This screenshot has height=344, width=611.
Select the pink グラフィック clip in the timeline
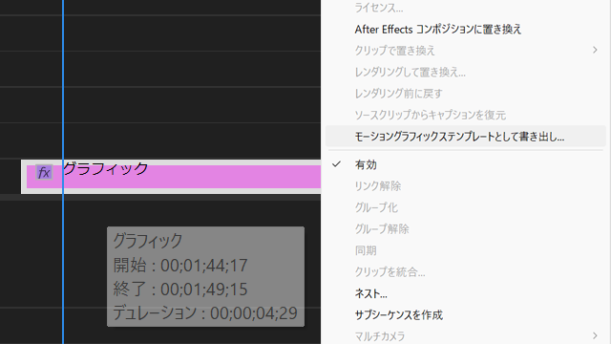click(x=172, y=177)
